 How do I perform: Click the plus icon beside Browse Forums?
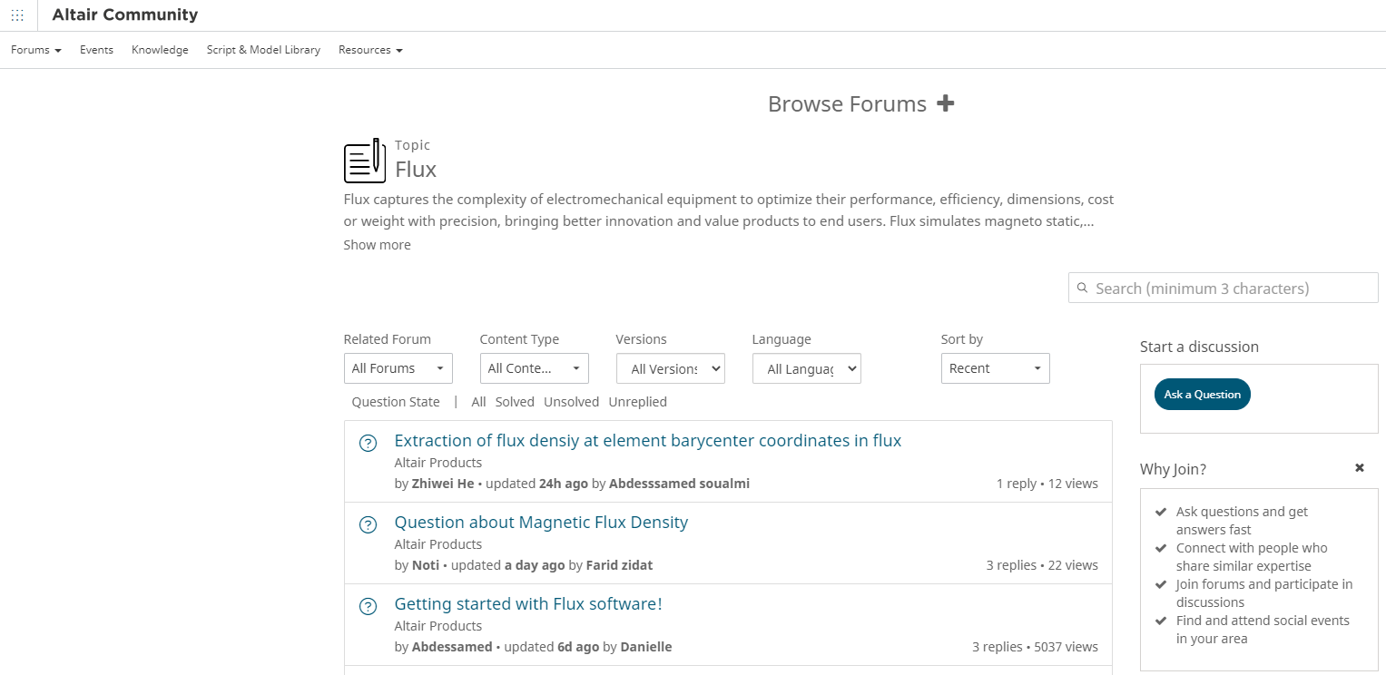click(945, 103)
